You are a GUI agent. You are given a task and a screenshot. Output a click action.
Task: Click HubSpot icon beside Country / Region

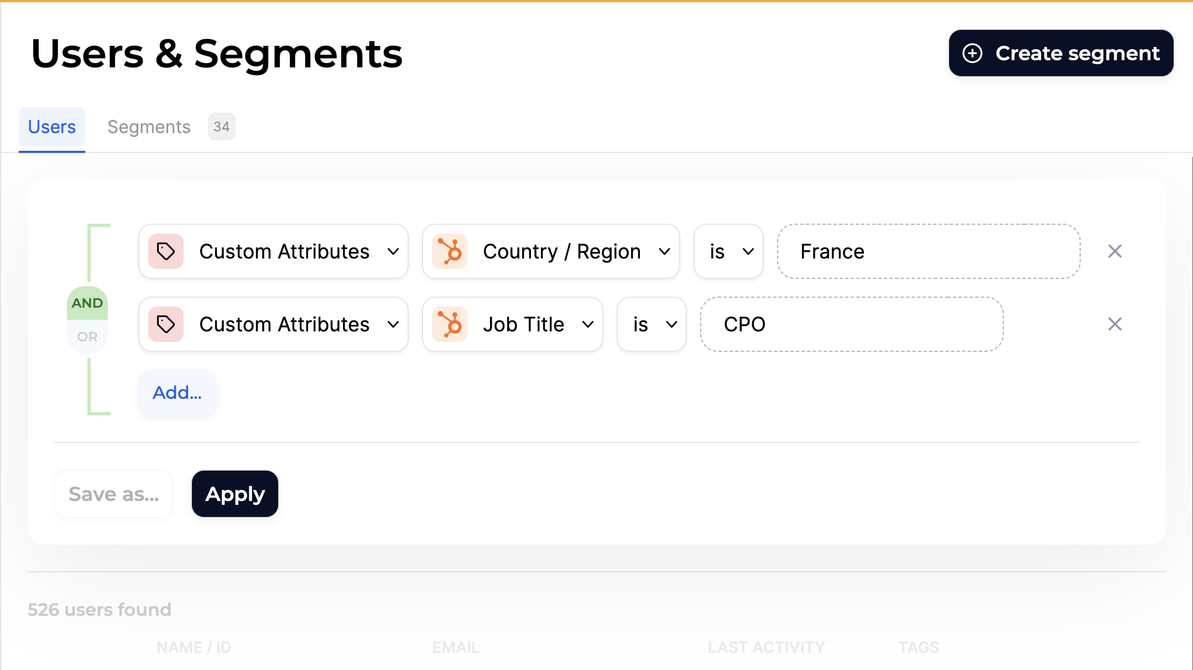pyautogui.click(x=450, y=251)
